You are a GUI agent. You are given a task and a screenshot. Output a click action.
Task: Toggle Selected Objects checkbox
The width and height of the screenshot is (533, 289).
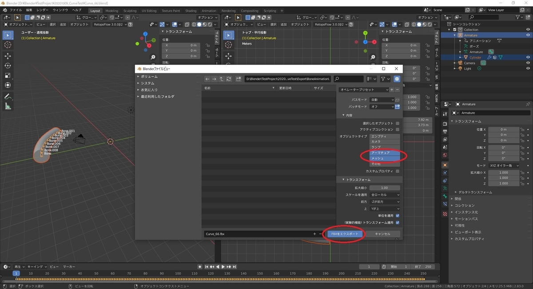[398, 123]
